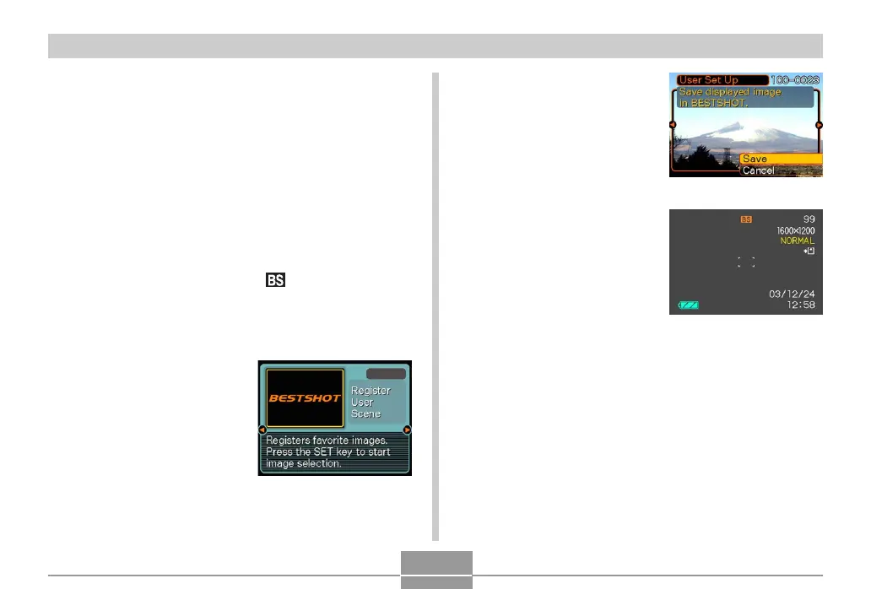This screenshot has width=871, height=589.
Task: Click the '100-0023' file number
Action: tap(795, 80)
